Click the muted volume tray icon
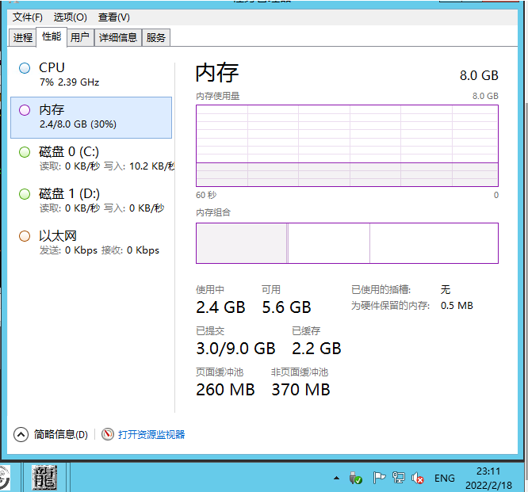Image resolution: width=528 pixels, height=492 pixels. pyautogui.click(x=418, y=479)
